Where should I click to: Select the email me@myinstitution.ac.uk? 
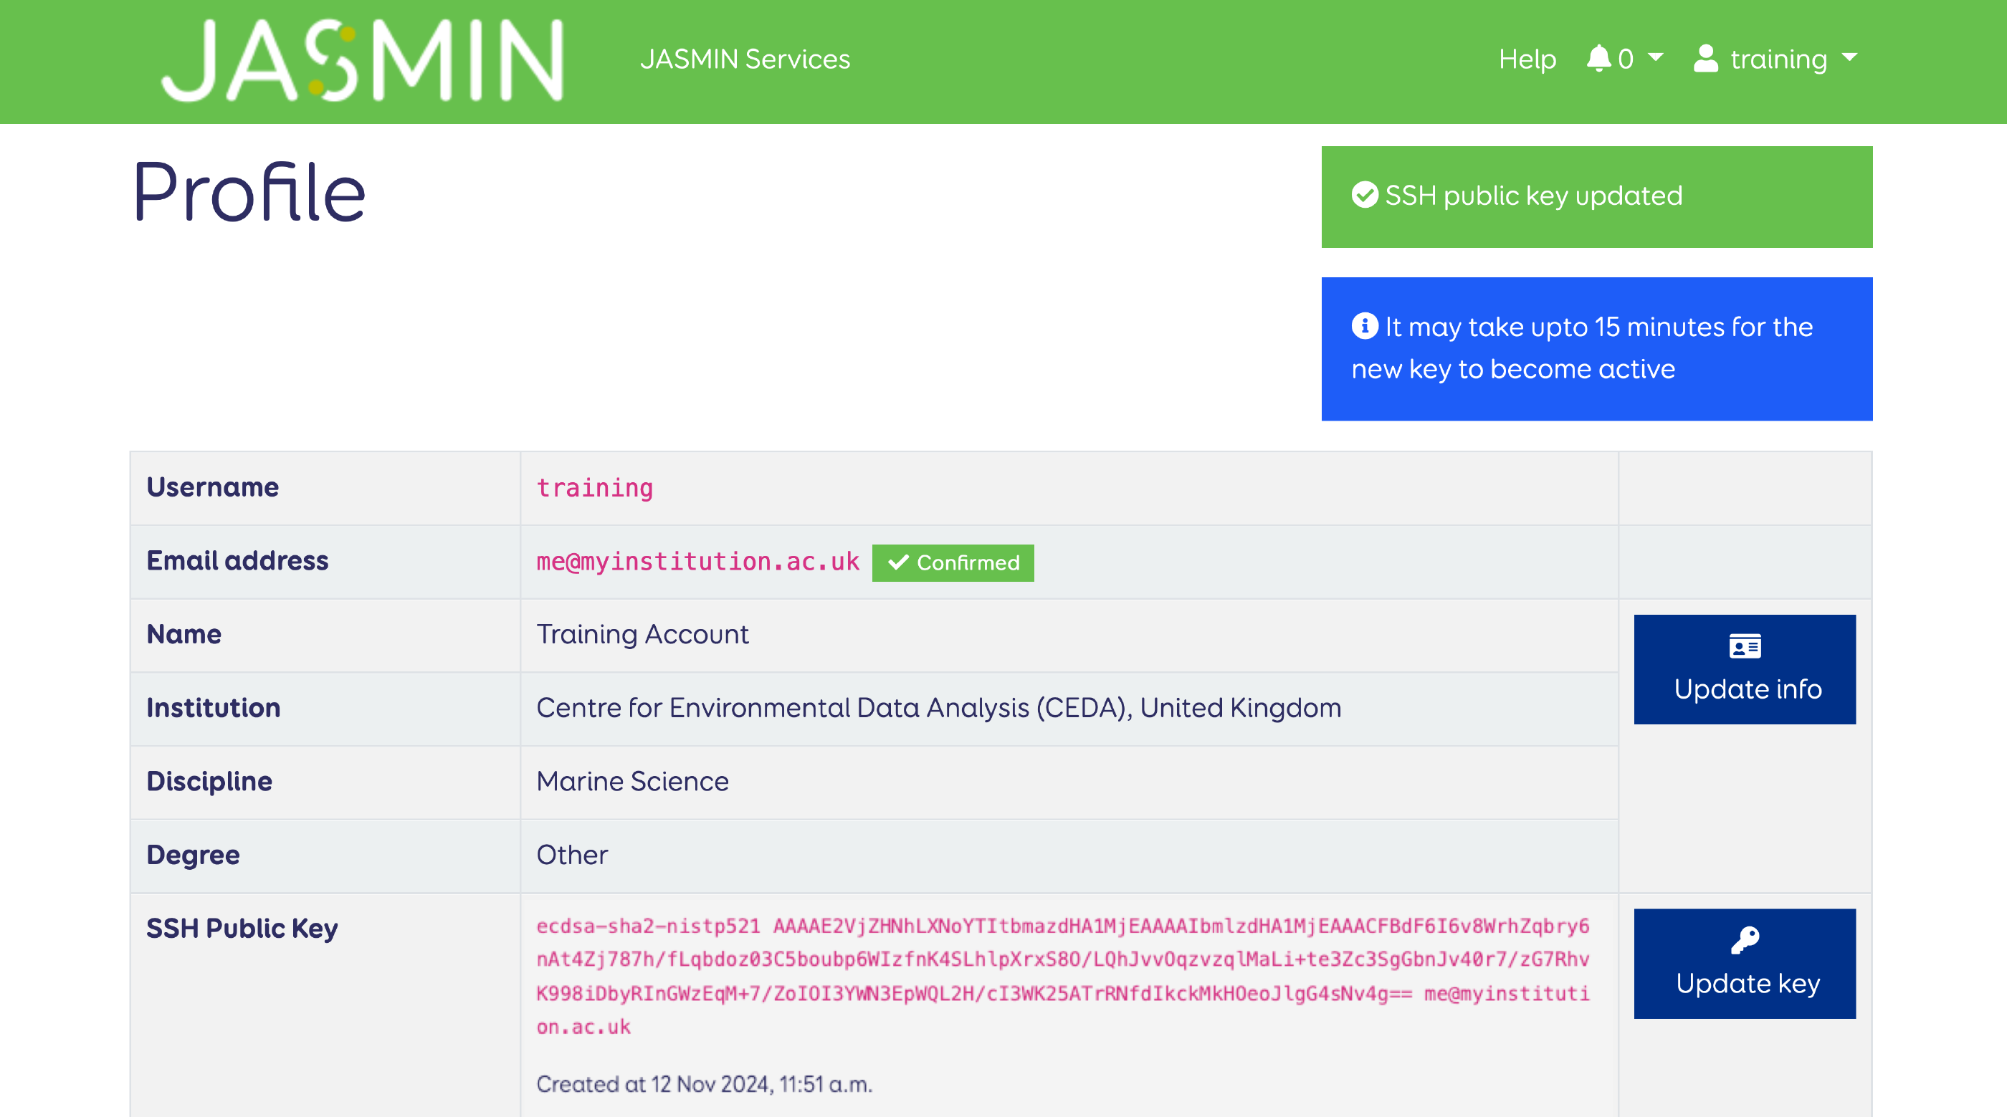pyautogui.click(x=697, y=562)
